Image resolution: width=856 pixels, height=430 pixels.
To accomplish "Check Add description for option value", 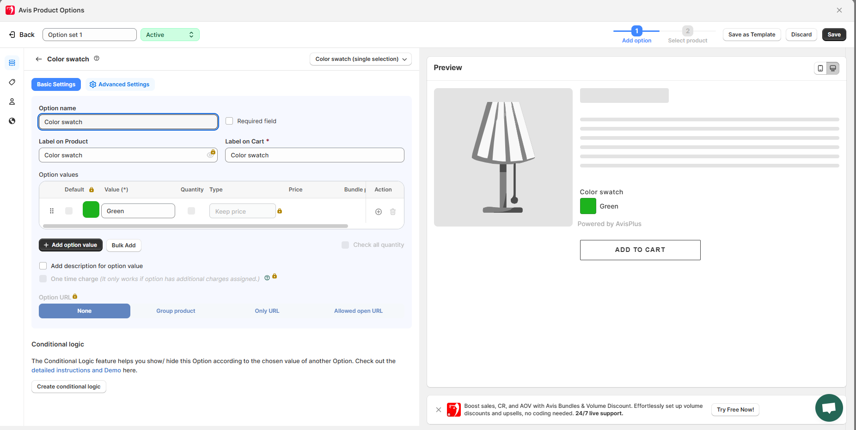I will coord(43,266).
